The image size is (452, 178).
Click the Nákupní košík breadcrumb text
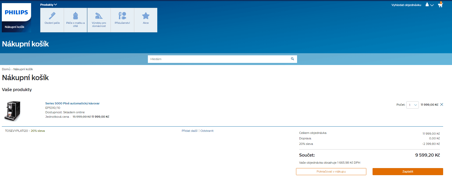click(23, 69)
